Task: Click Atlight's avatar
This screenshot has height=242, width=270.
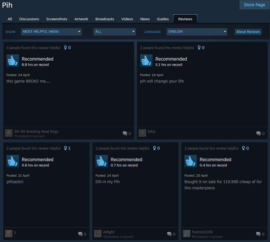Action: [98, 234]
